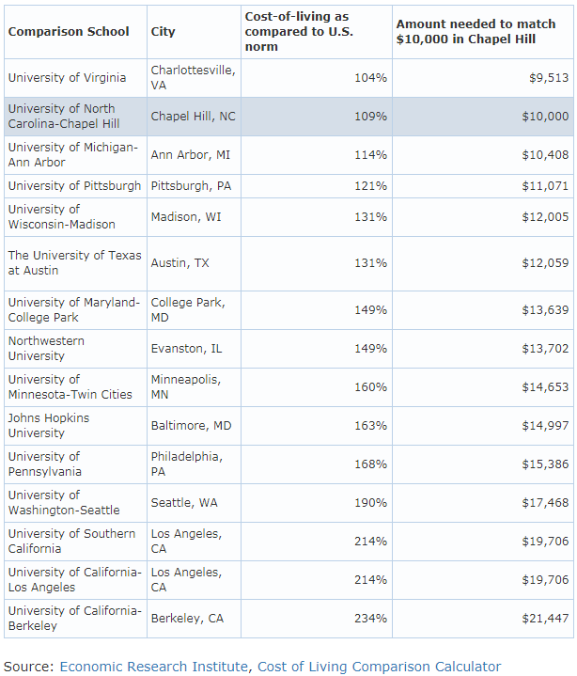The width and height of the screenshot is (577, 676).
Task: Open the Cost of Living Comparison Calculator link
Action: [x=380, y=666]
